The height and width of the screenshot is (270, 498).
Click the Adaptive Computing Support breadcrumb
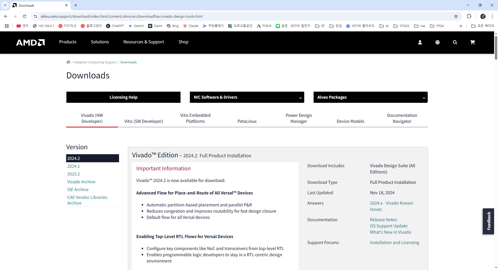pyautogui.click(x=95, y=62)
